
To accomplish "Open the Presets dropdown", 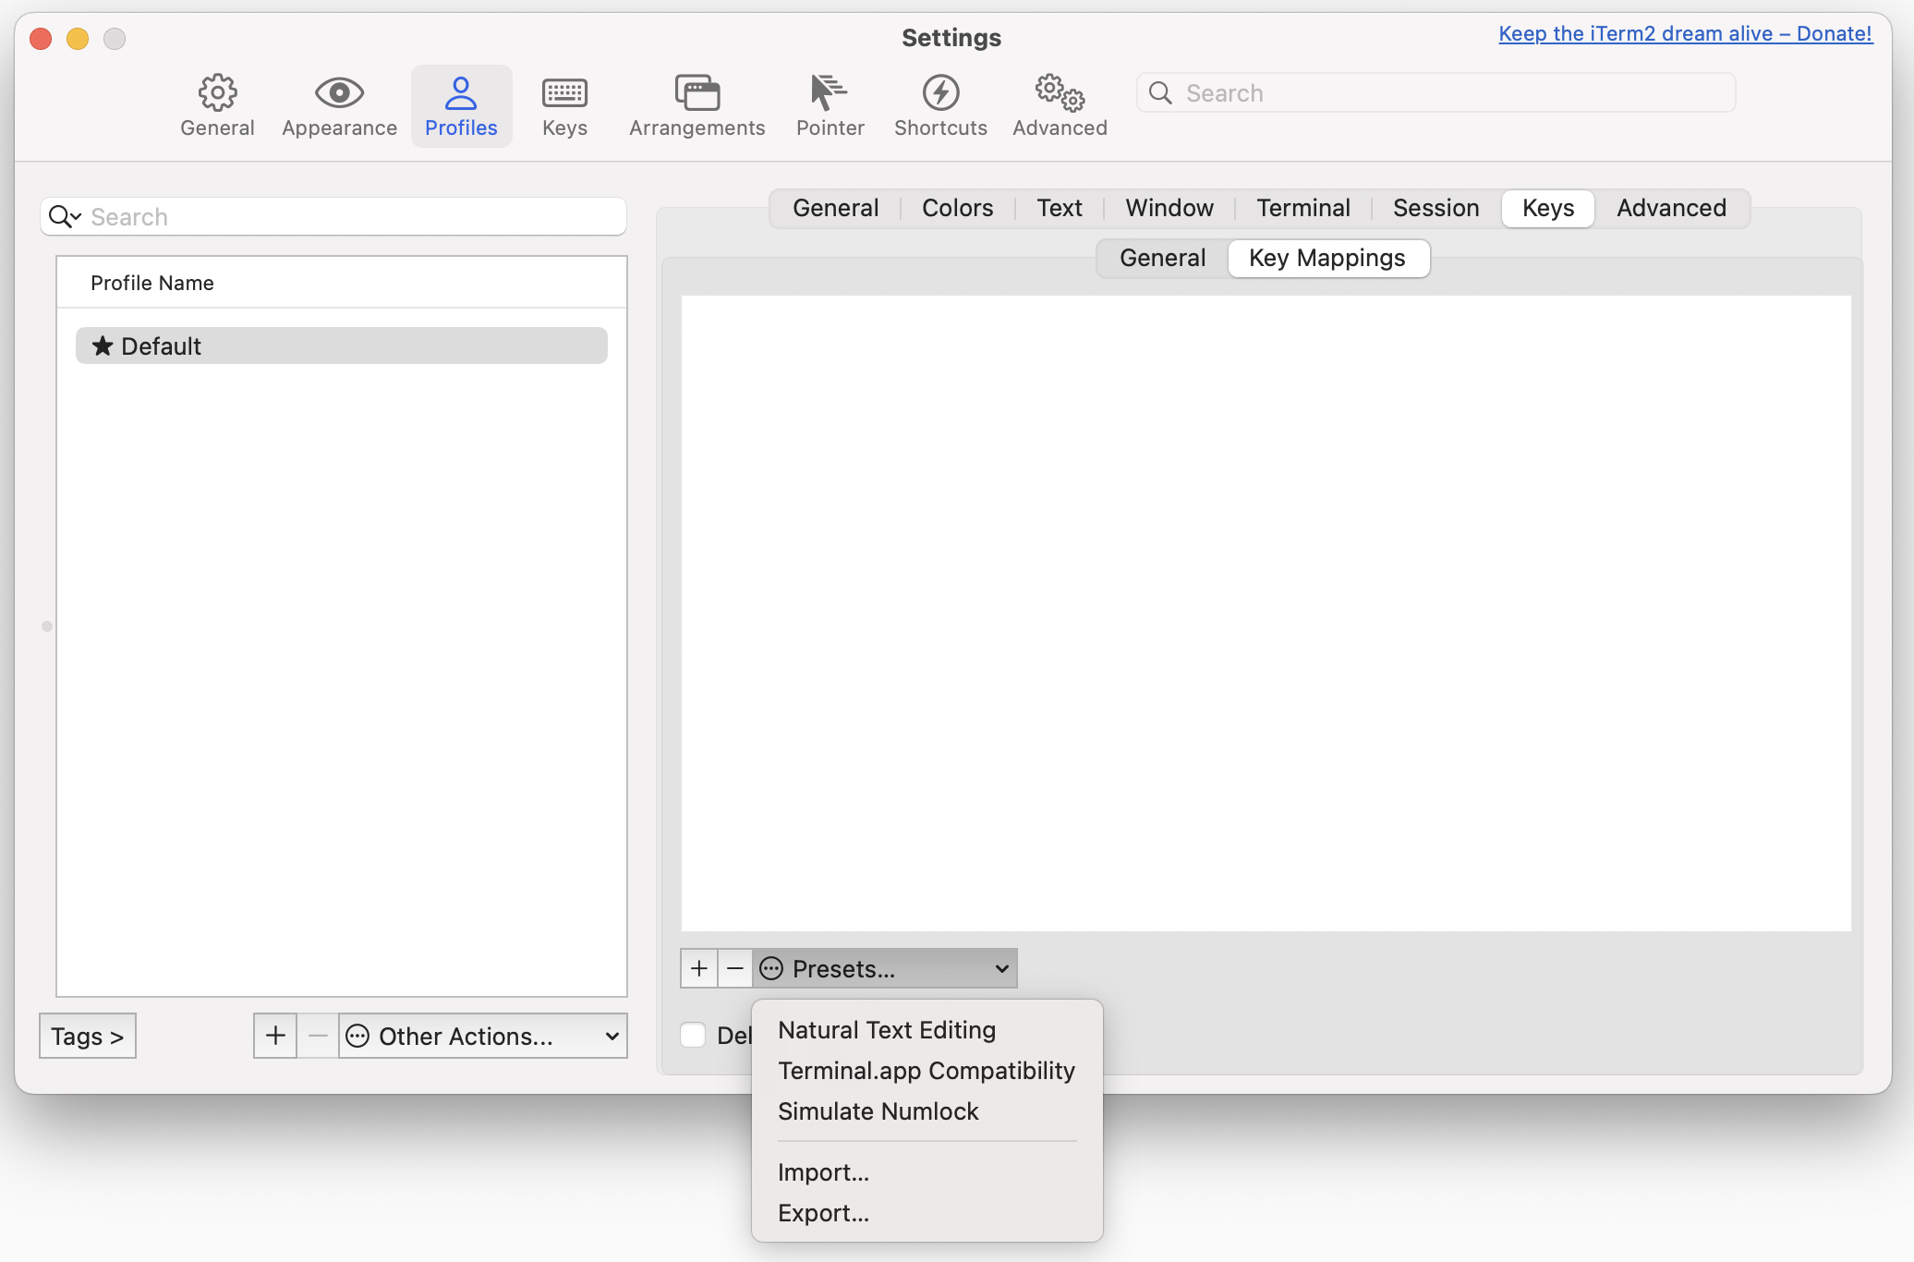I will [x=885, y=968].
